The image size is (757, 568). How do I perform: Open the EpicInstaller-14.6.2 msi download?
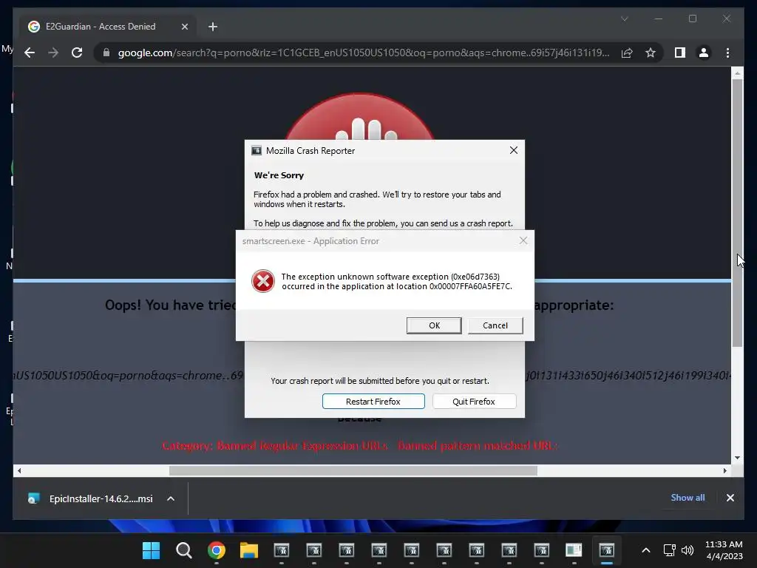click(91, 498)
